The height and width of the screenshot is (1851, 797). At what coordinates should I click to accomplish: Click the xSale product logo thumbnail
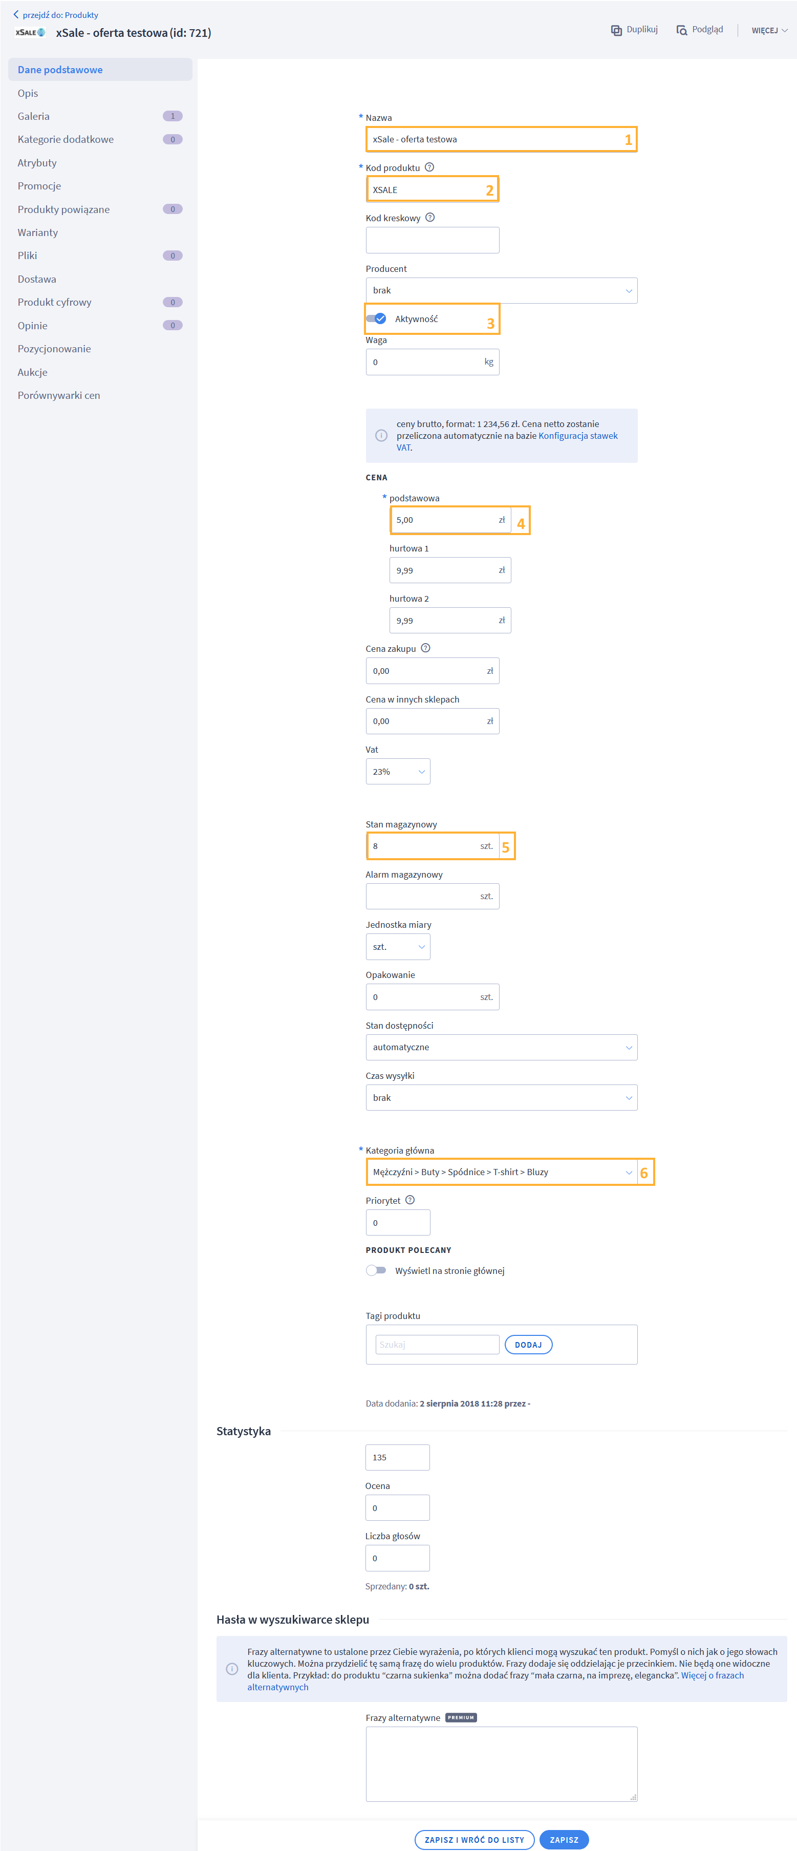click(30, 32)
